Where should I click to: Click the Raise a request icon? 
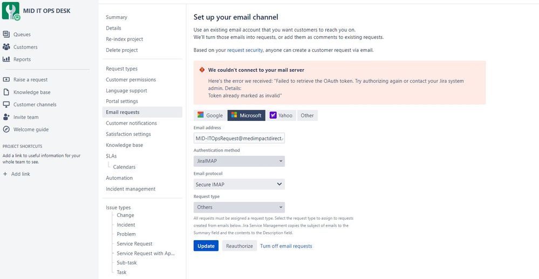coord(6,80)
